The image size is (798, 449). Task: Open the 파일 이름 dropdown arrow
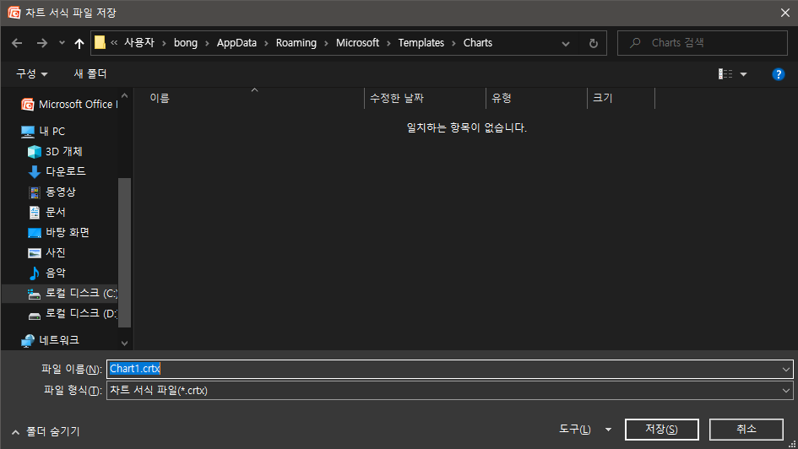(x=786, y=369)
